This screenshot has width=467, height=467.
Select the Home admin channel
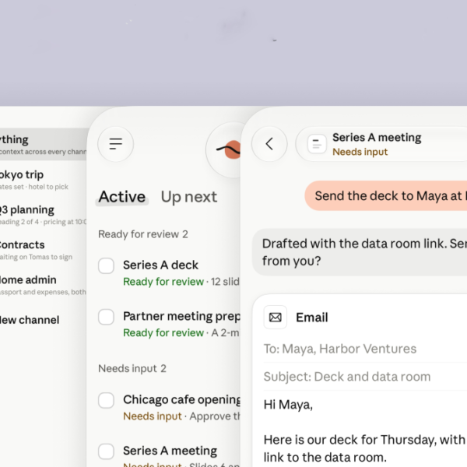click(x=43, y=286)
